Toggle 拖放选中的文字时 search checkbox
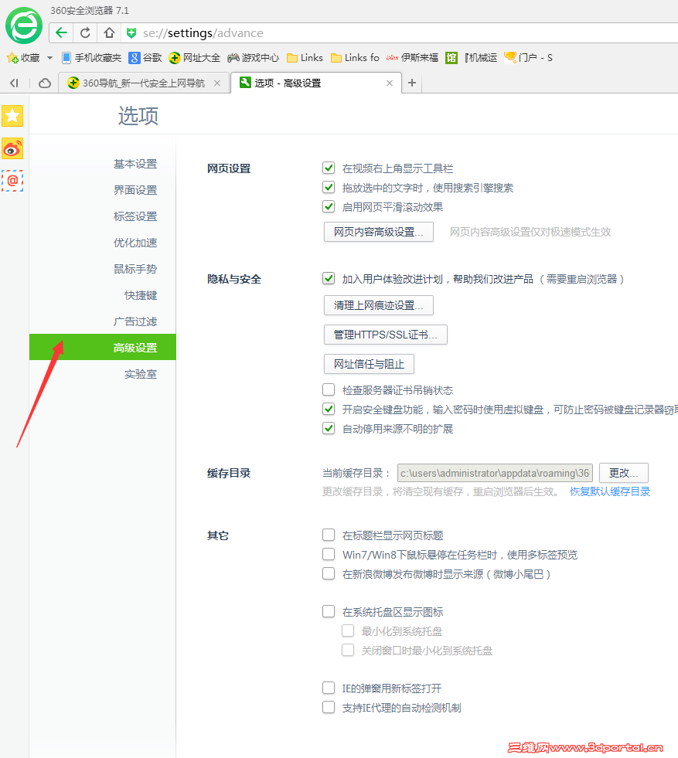 tap(329, 187)
